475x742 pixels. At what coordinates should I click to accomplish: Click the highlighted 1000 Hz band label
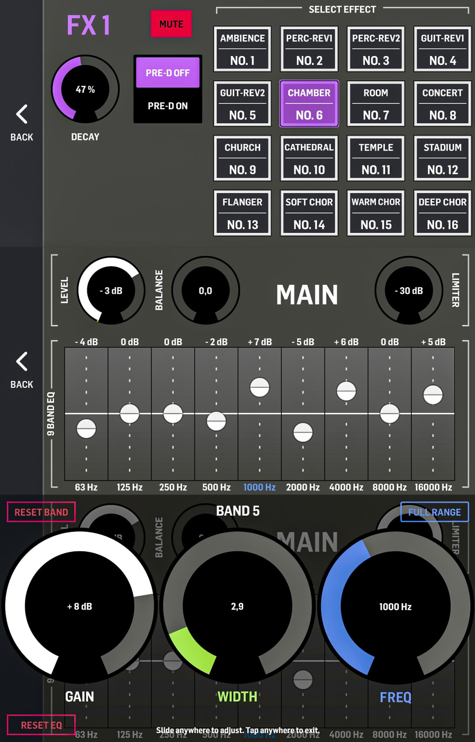tap(259, 487)
